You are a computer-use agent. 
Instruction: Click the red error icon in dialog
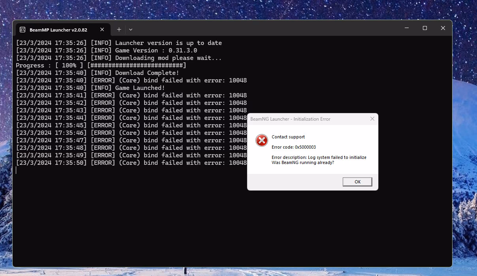click(261, 140)
